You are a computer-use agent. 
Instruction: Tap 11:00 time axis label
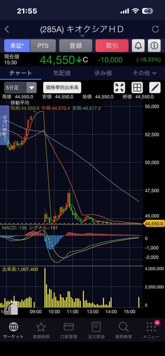click(x=73, y=311)
